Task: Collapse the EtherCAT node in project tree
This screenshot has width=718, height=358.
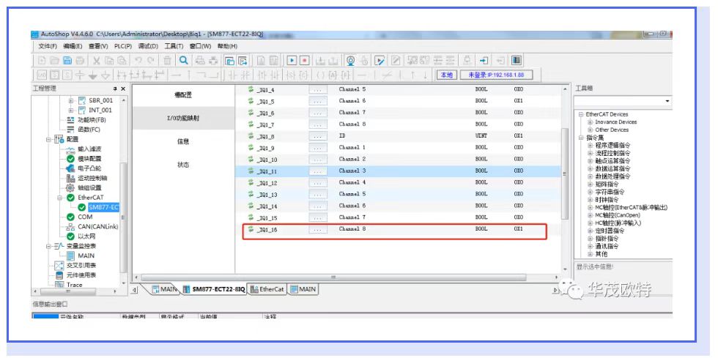Action: [59, 198]
